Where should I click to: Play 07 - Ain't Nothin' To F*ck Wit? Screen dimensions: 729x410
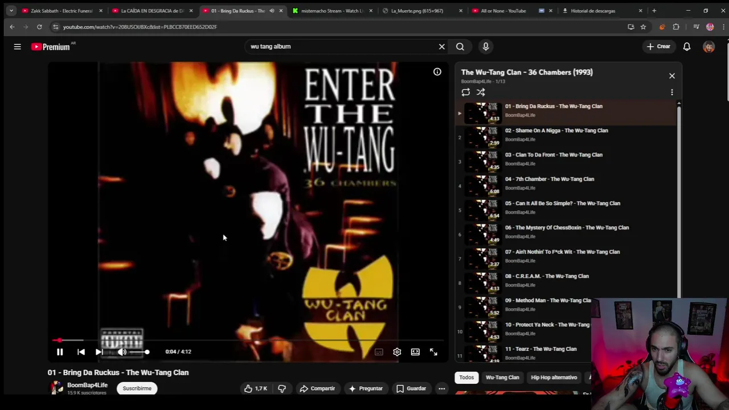(565, 259)
